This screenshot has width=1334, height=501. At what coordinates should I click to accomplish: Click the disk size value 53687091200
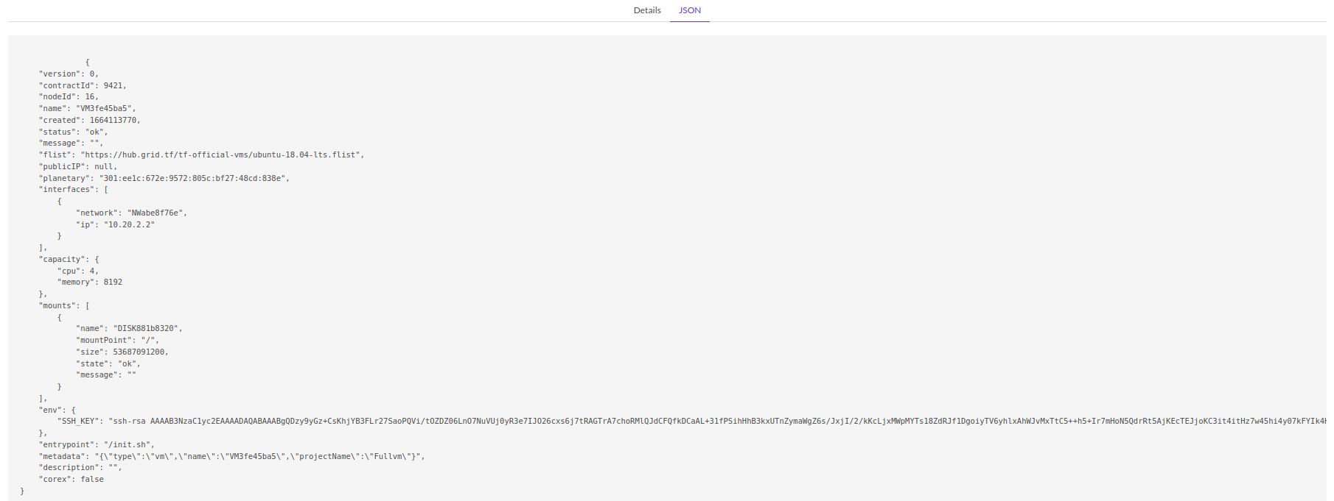click(139, 352)
